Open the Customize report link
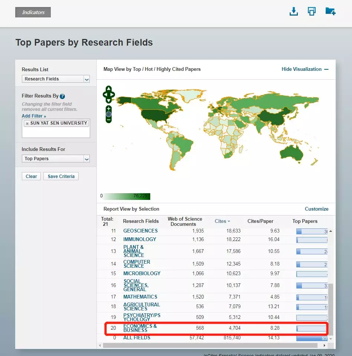 click(316, 209)
